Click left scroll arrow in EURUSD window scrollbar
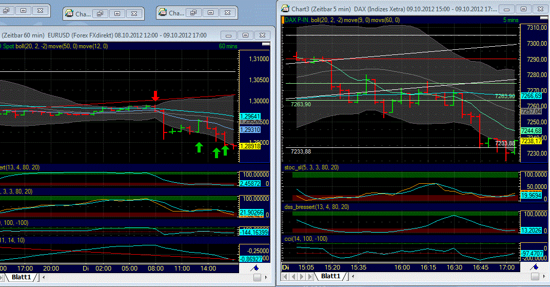The image size is (550, 287). 44,277
